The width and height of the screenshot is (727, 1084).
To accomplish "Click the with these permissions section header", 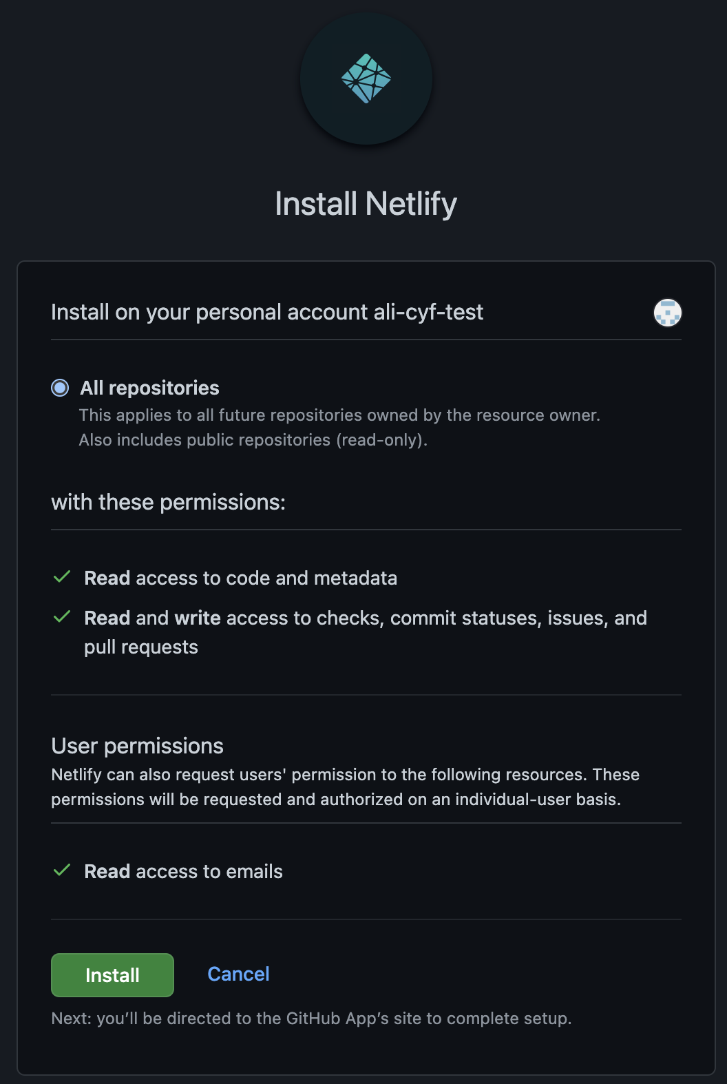I will (169, 501).
